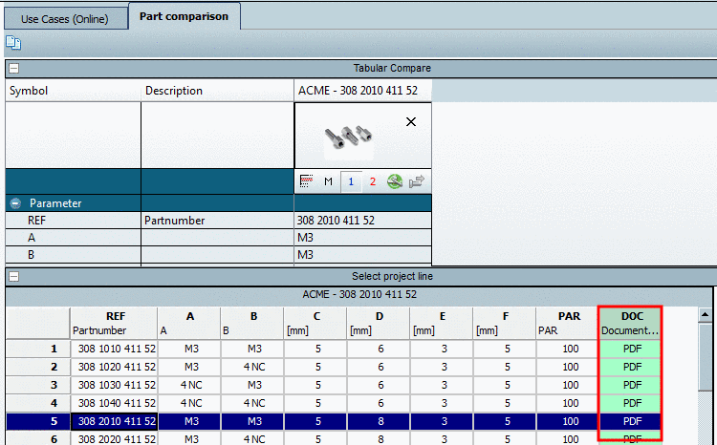
Task: Click the 4 NC value in row 2 column B
Action: click(252, 367)
